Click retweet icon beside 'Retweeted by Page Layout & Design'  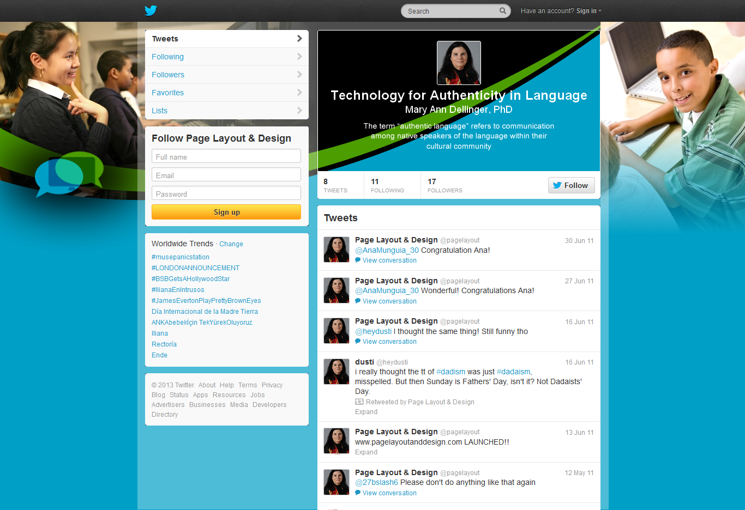click(x=359, y=402)
